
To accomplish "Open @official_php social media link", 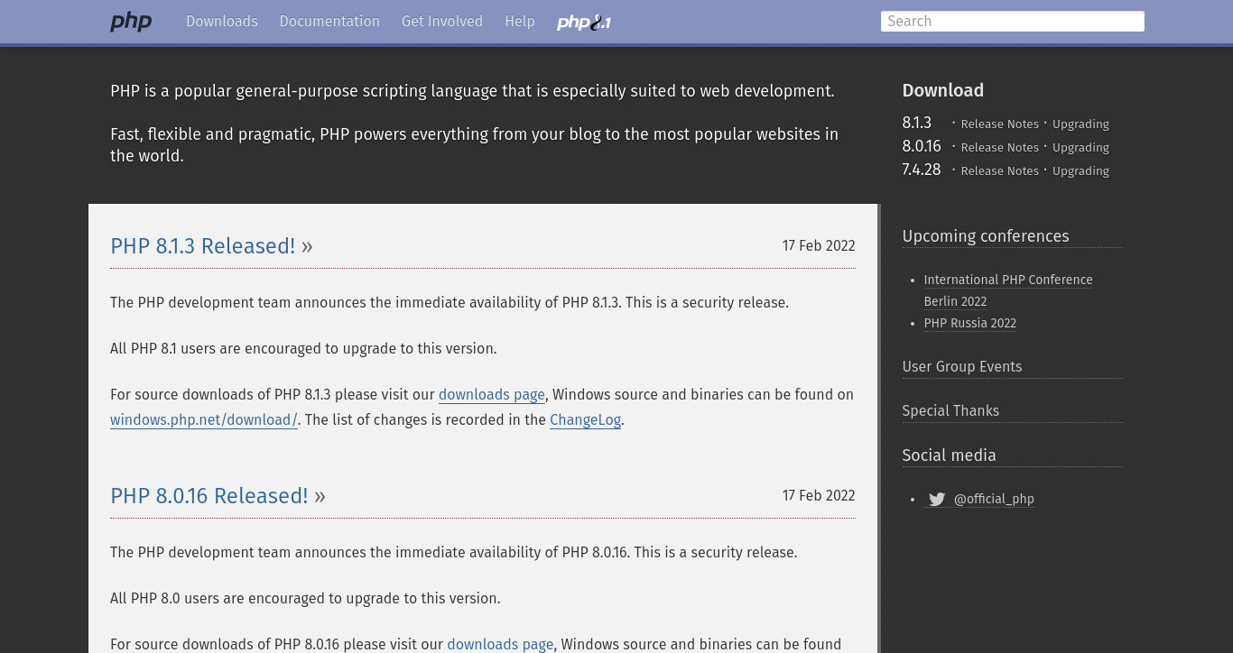I will pyautogui.click(x=994, y=499).
